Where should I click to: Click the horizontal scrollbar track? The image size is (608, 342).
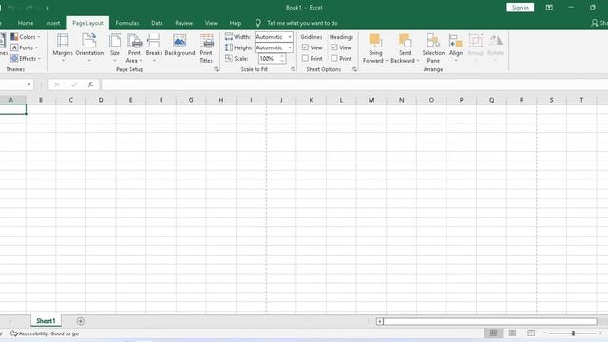coord(490,321)
